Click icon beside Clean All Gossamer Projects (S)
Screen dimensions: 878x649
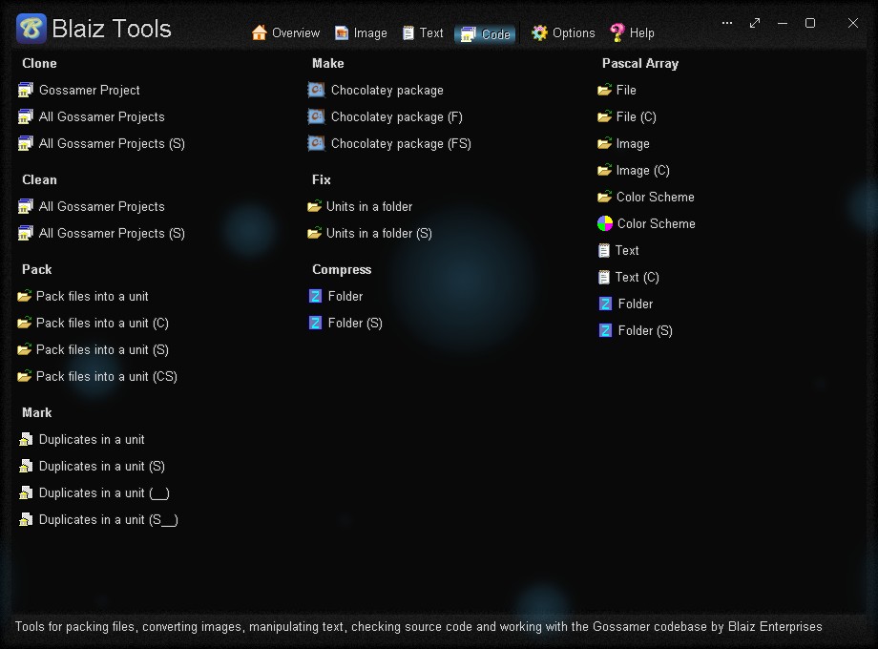pos(25,233)
